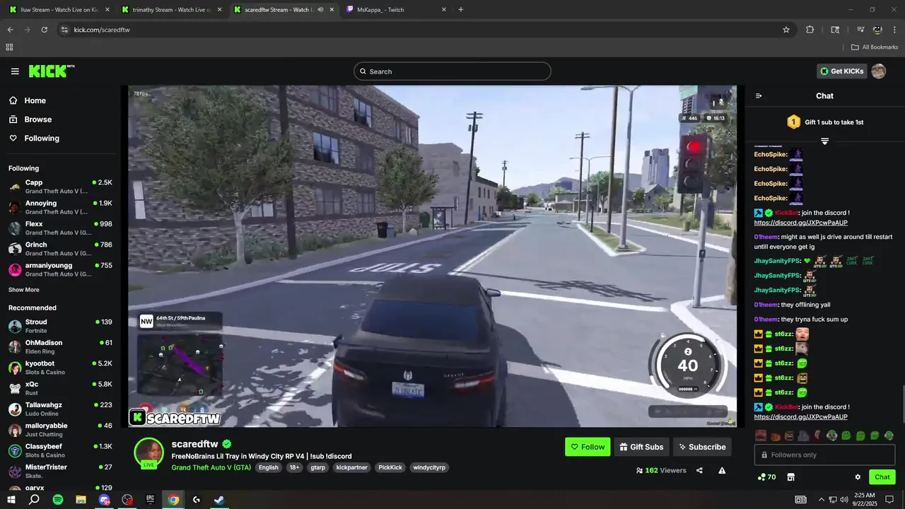
Task: Adjust system volume speaker icon
Action: 844,500
